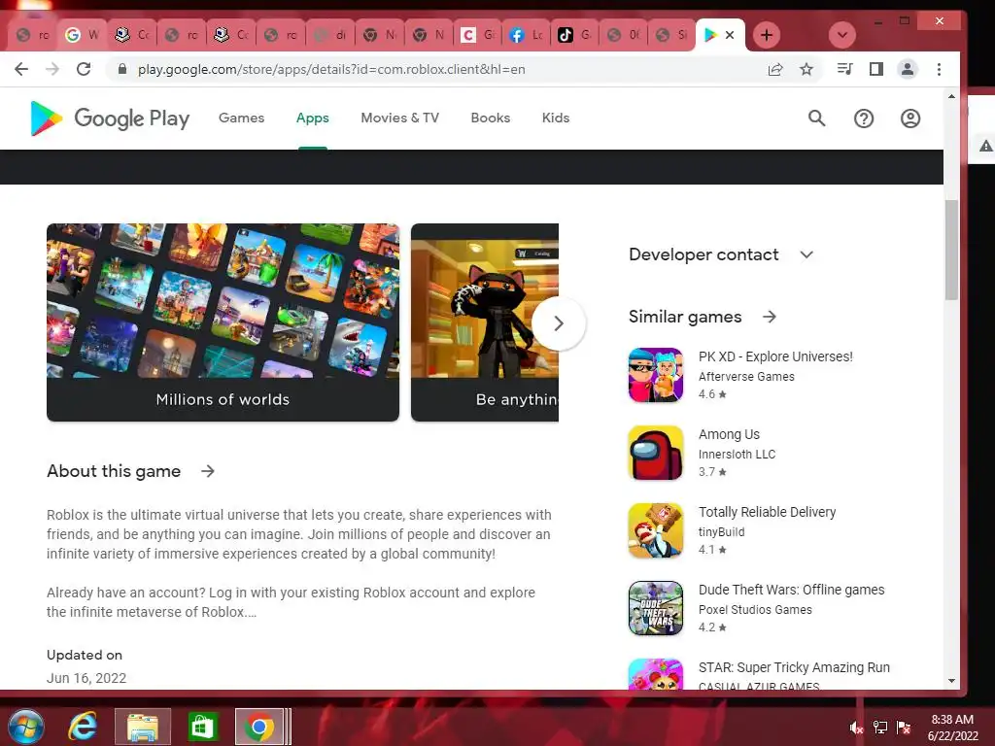Toggle the Chrome side panel icon

875,69
